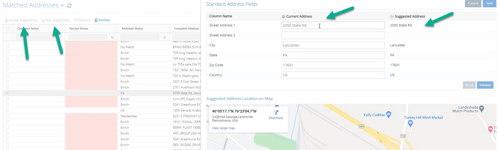The height and width of the screenshot is (150, 499).
Task: Uncheck the 2050 State Rd row checkbox
Action: 8,93
